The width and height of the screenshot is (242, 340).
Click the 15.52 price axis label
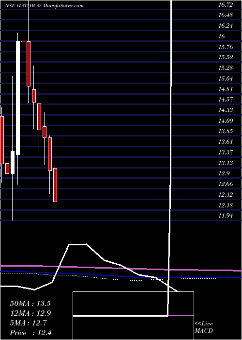226,57
